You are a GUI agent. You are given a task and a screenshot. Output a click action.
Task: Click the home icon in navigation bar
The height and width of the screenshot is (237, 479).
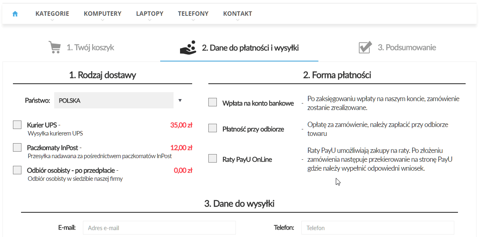tap(15, 14)
